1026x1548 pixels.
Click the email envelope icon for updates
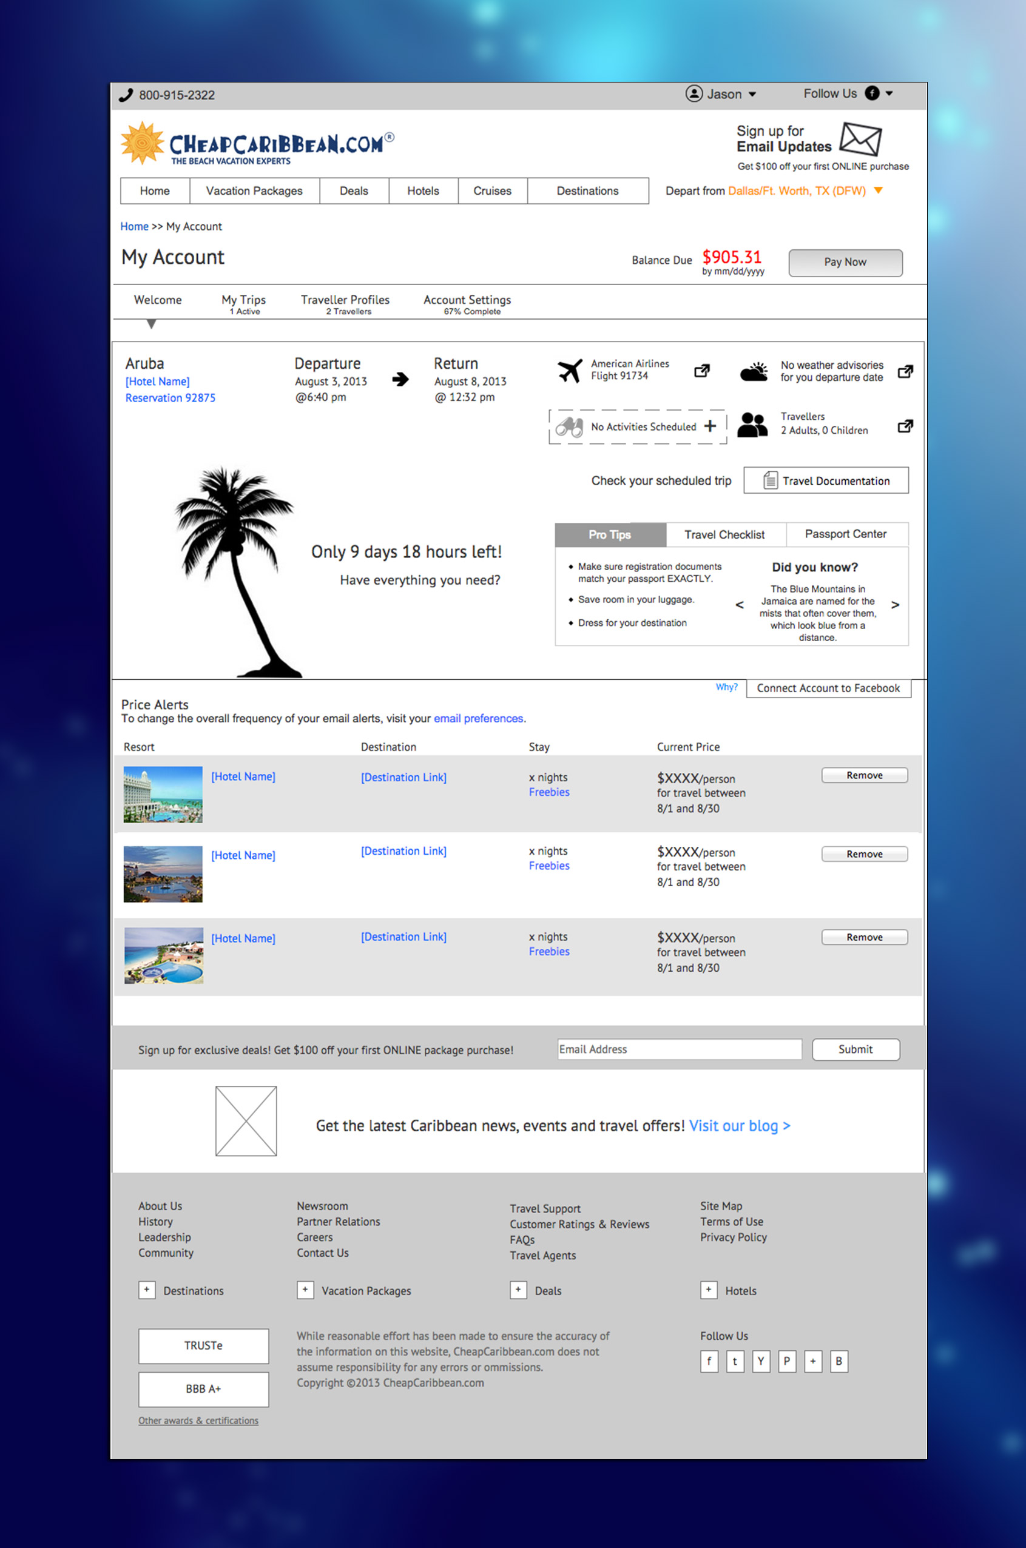pyautogui.click(x=860, y=139)
